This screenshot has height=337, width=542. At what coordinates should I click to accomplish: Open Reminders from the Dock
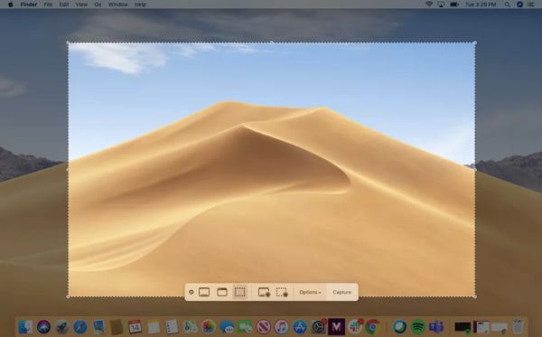[x=172, y=327]
